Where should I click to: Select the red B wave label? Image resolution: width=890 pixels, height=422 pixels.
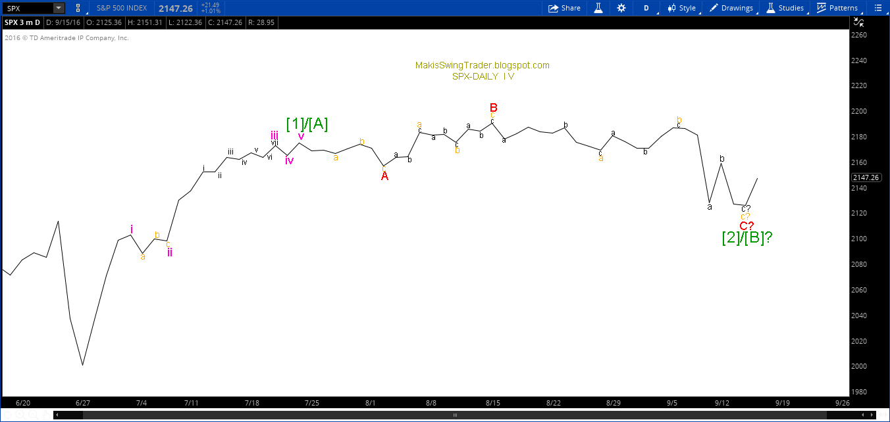[x=493, y=108]
